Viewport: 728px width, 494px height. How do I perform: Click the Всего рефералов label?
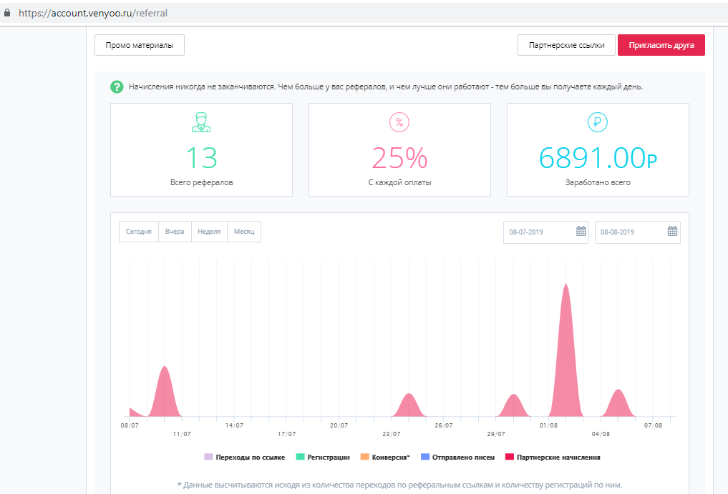[201, 182]
